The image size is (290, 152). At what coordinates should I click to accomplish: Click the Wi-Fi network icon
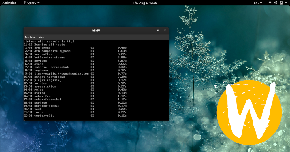[x=270, y=3]
